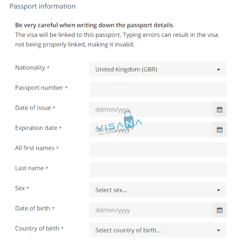Click into the Date of birth field
This screenshot has height=245, width=237.
coord(151,210)
